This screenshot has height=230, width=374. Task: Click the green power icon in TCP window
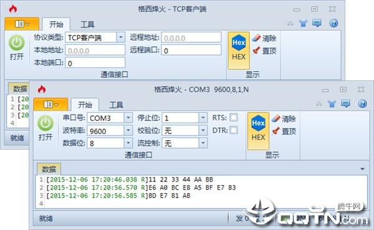(17, 42)
